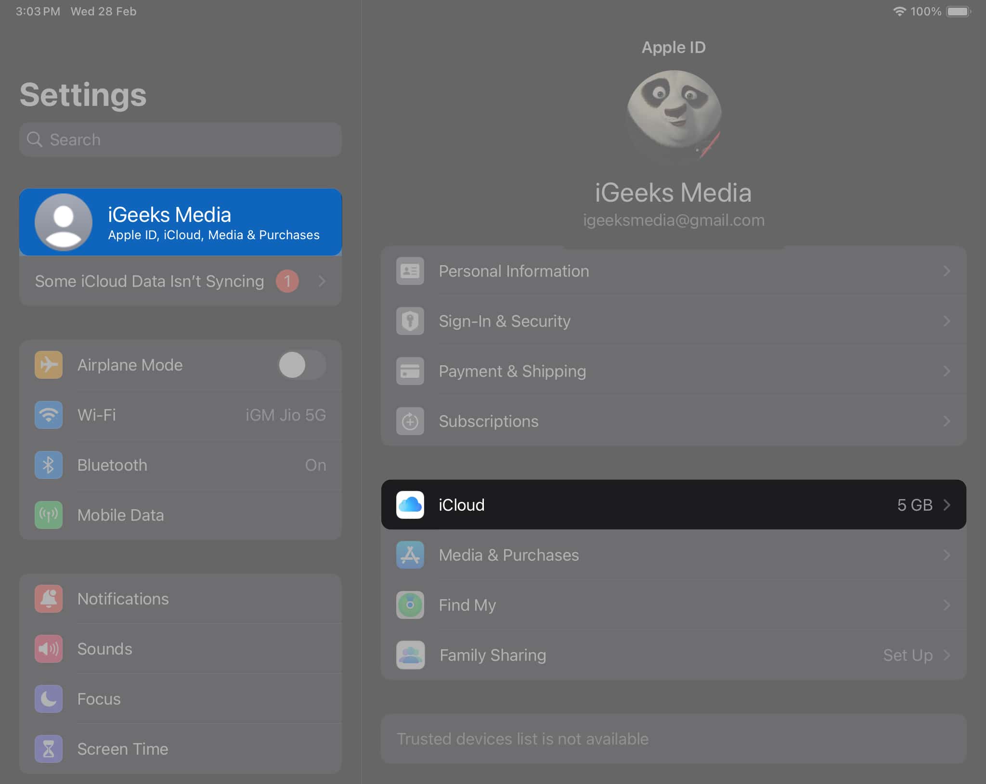Open the Focus settings label

point(99,699)
